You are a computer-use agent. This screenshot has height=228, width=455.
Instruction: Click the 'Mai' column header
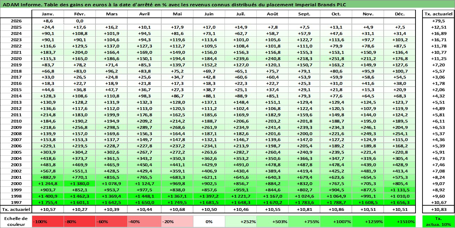pyautogui.click(x=177, y=14)
